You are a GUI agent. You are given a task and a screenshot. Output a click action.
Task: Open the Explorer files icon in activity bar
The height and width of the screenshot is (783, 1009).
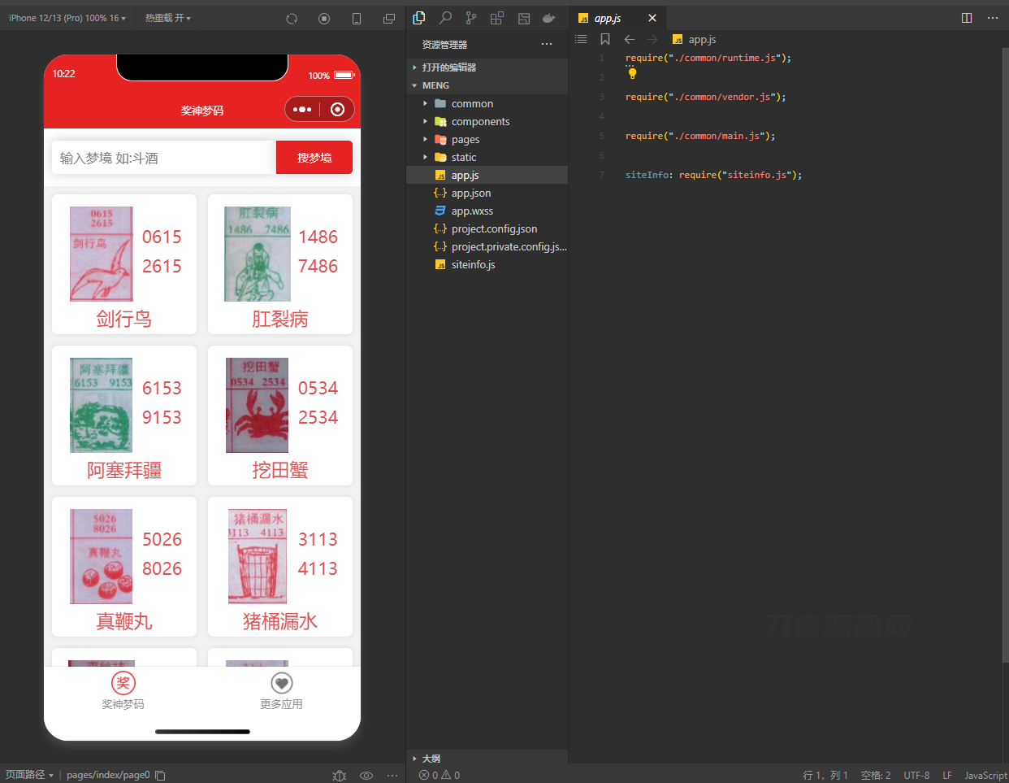(x=419, y=18)
